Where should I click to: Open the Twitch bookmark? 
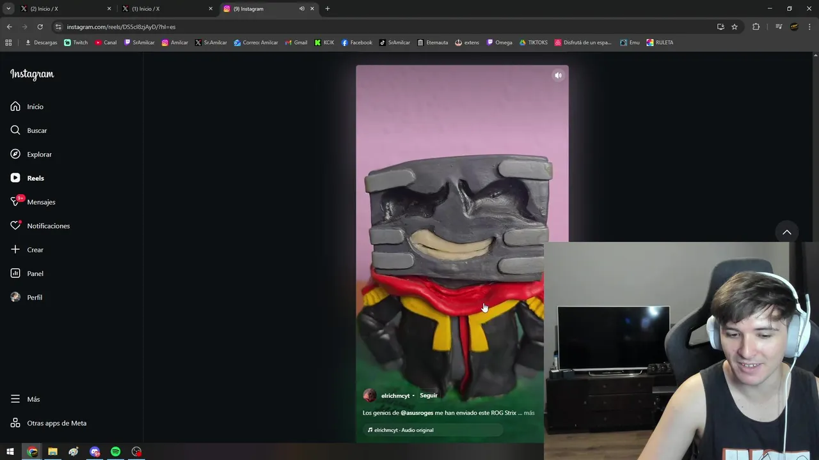point(76,43)
